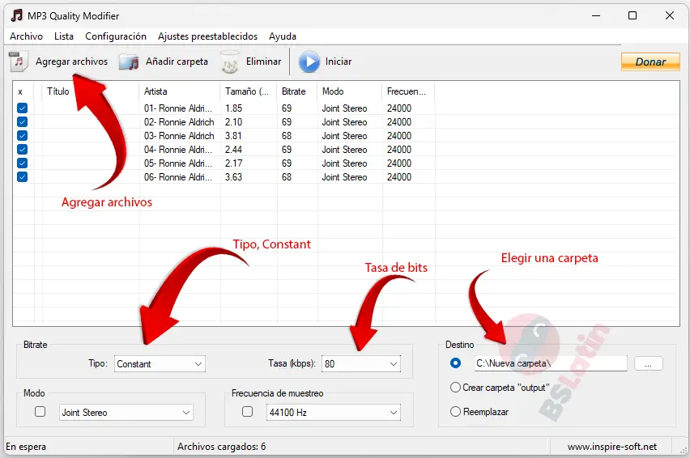
Task: Sort by the Frecuen... column header
Action: point(408,91)
